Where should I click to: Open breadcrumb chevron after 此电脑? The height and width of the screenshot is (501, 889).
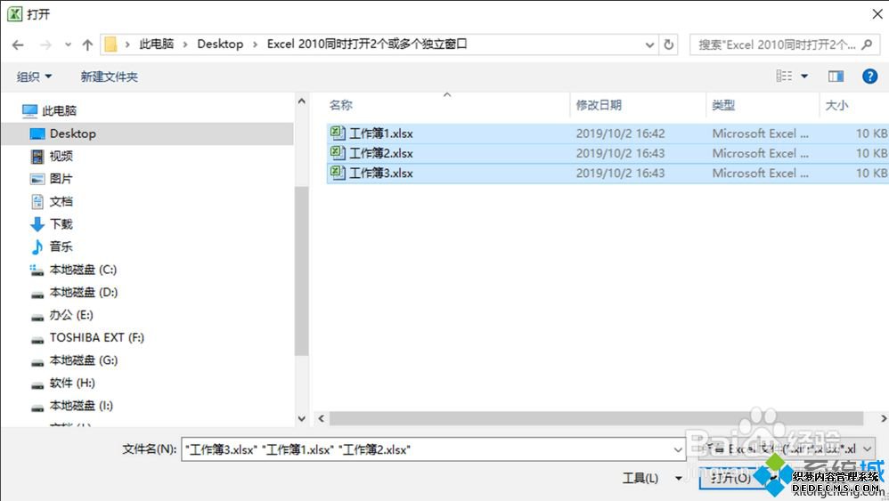pos(184,44)
